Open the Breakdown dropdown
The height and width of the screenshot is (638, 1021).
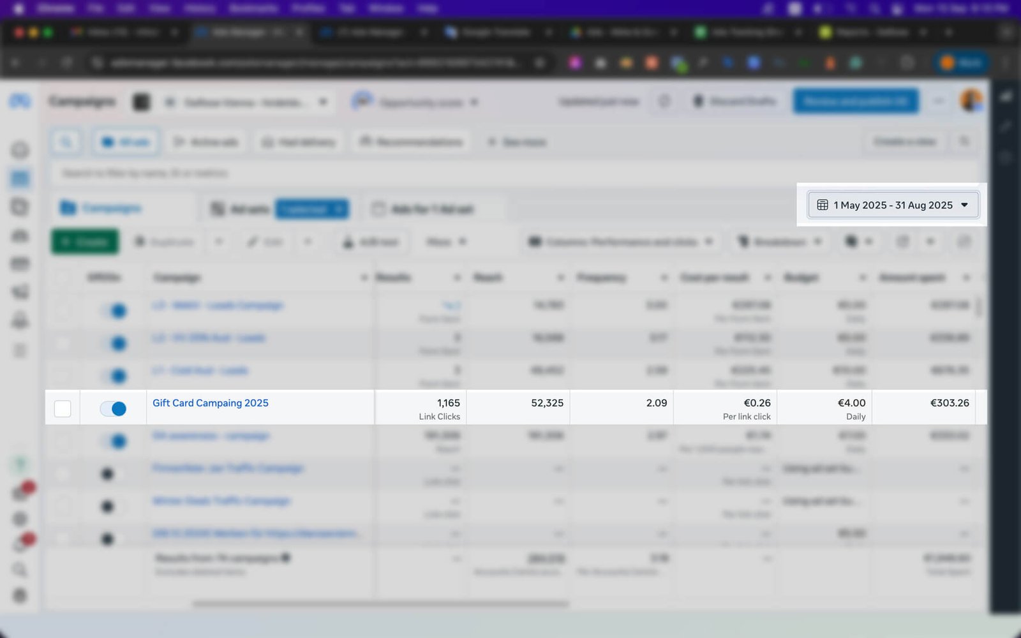point(780,242)
